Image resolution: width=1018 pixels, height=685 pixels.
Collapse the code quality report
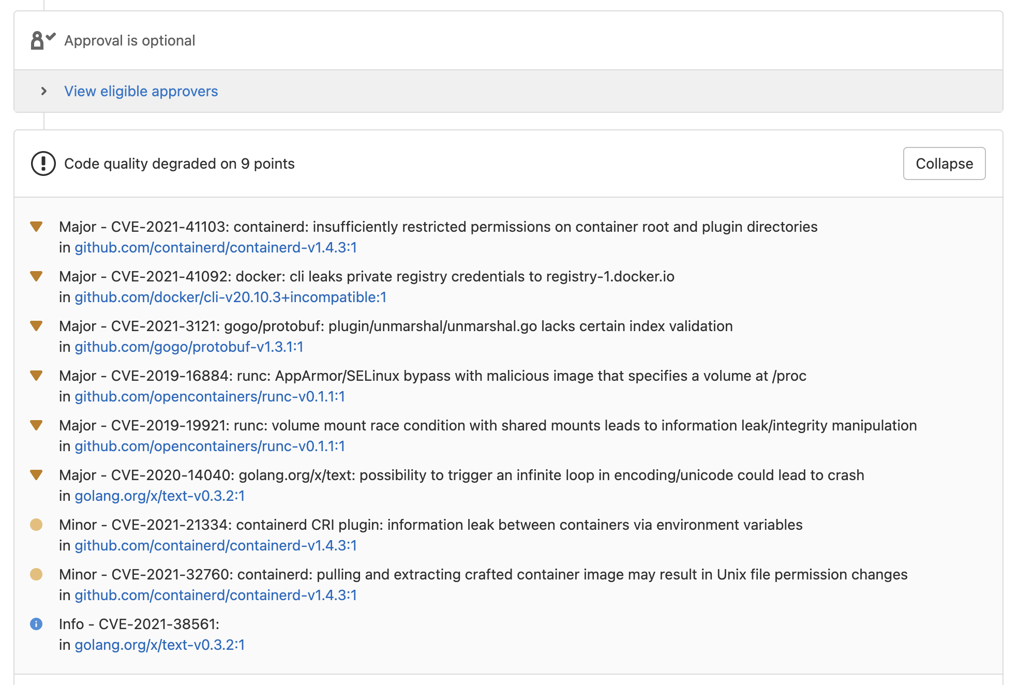944,163
